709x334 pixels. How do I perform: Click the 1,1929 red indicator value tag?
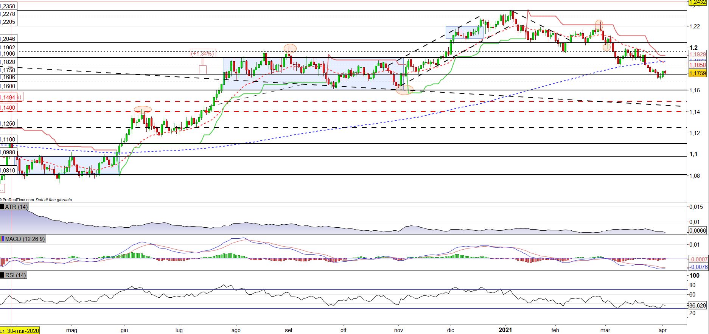pos(698,54)
